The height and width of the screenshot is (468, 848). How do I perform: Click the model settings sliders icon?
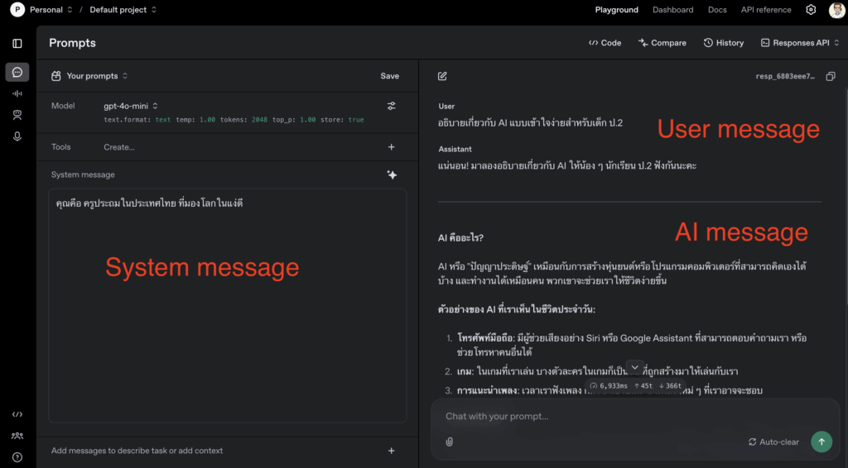click(x=391, y=106)
